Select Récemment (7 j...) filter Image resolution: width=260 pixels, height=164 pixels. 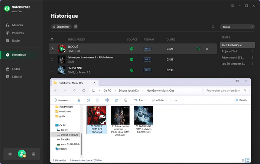coord(237,58)
